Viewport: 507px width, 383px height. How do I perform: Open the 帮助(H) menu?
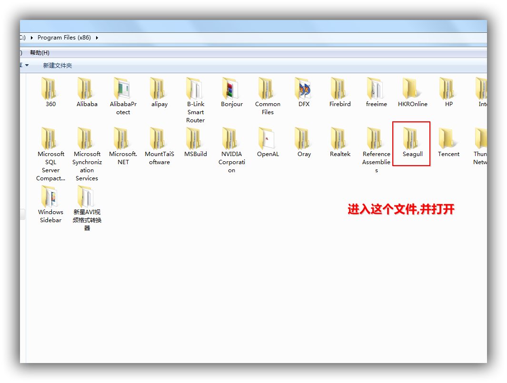click(40, 53)
